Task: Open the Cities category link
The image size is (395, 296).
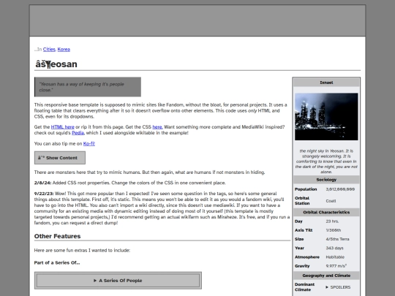Action: [x=49, y=50]
